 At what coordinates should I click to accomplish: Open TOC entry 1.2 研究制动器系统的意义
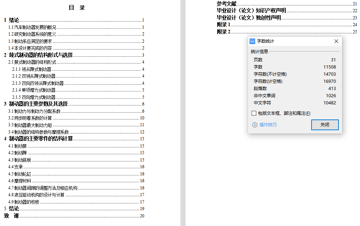tap(76, 34)
